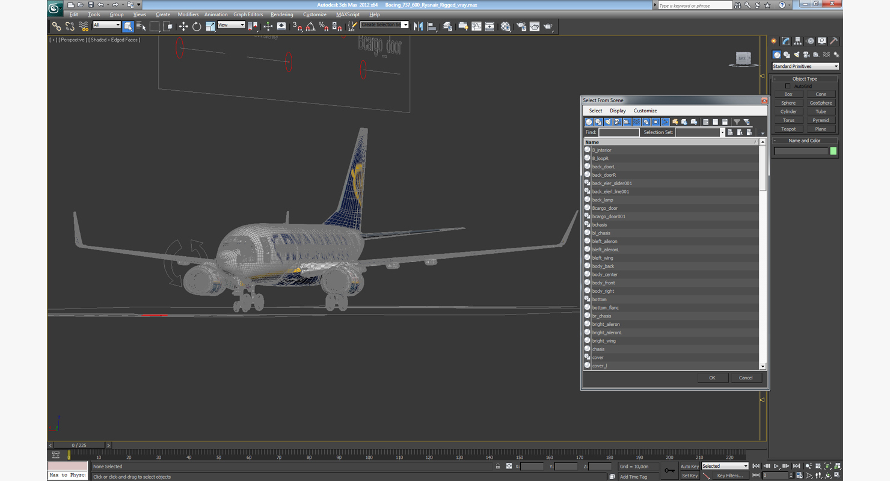Image resolution: width=890 pixels, height=481 pixels.
Task: Toggle Display Helpers filter in Select From Scene
Action: coord(627,122)
